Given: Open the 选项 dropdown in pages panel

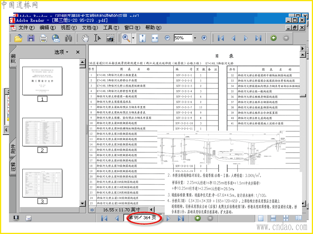Looking at the screenshot, I should pos(61,52).
